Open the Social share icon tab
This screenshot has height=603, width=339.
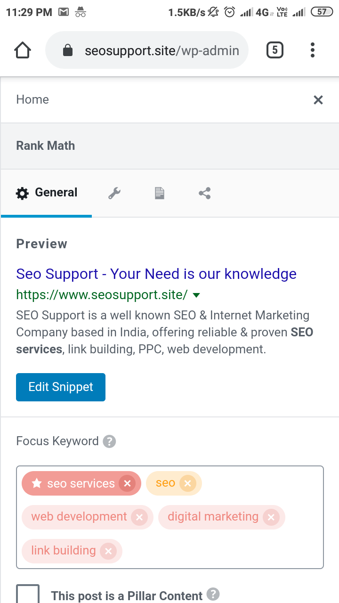point(204,193)
